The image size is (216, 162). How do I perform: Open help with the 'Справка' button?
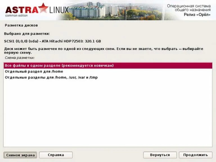[x=56, y=155]
